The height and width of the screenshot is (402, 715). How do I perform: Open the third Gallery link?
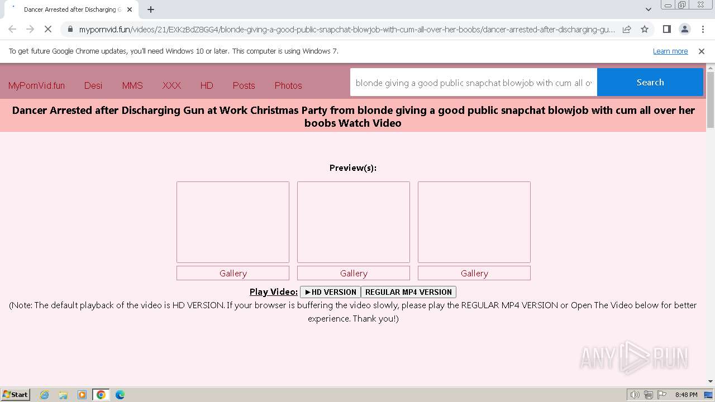[474, 273]
